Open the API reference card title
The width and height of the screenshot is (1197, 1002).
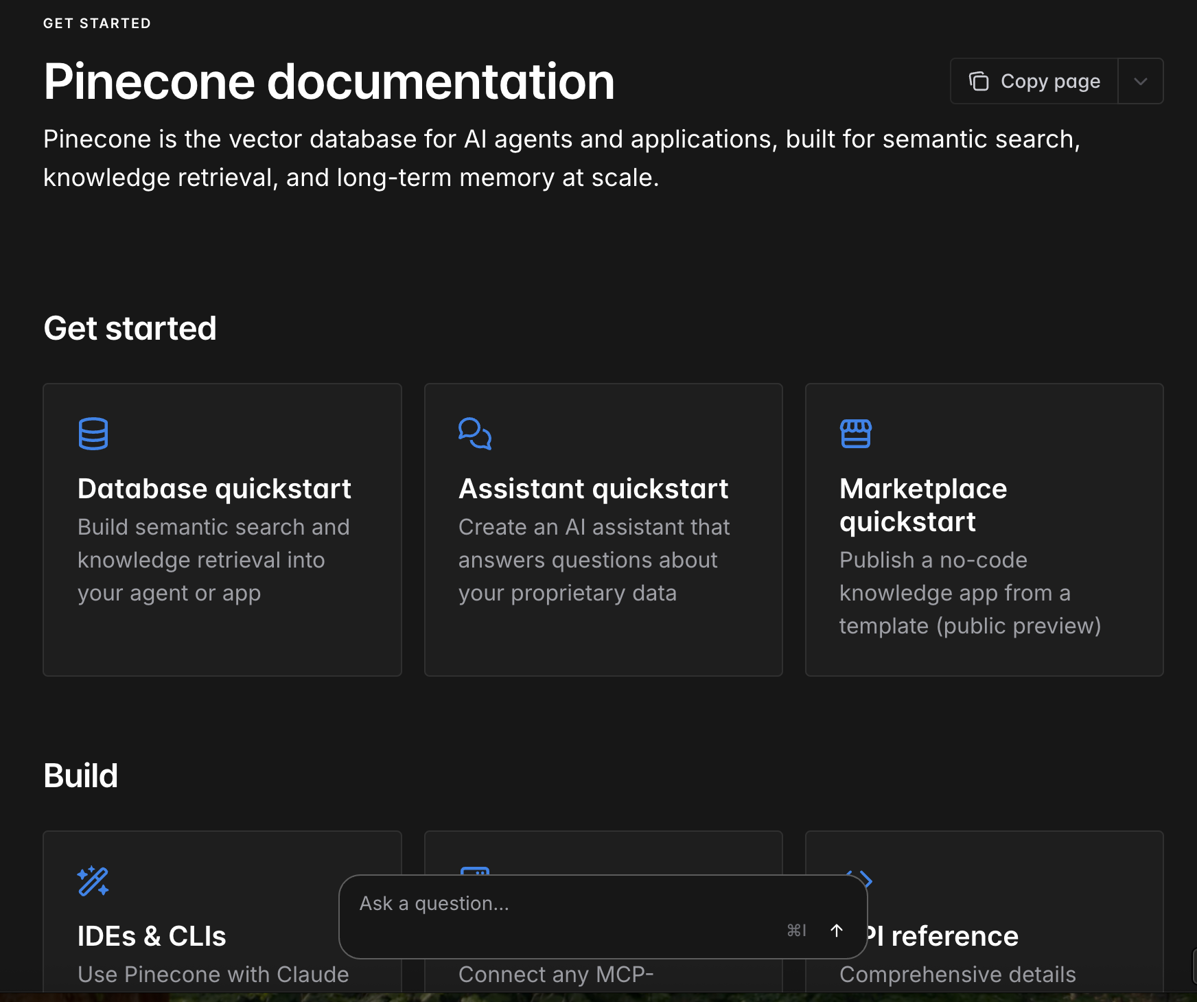tap(944, 936)
